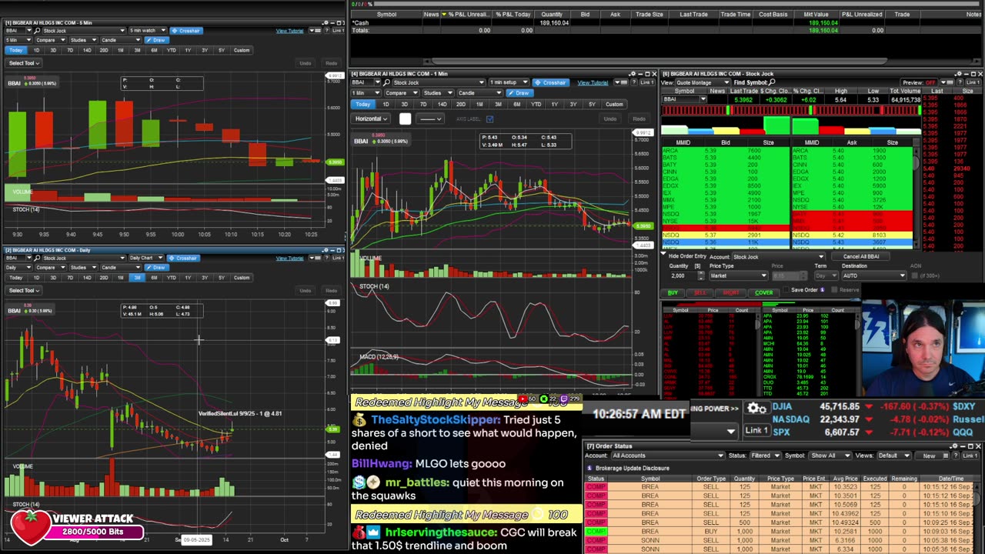Click the SELL order button

(700, 292)
